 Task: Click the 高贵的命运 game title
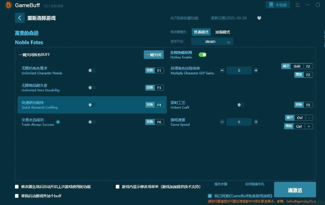(x=27, y=33)
